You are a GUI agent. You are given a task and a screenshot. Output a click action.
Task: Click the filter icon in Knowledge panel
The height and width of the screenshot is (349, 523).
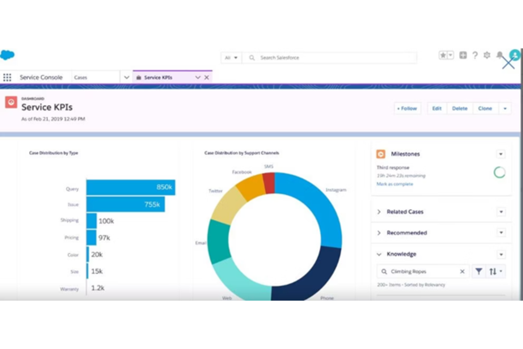click(x=479, y=272)
